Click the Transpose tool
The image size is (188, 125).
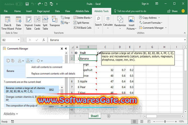coord(55,22)
